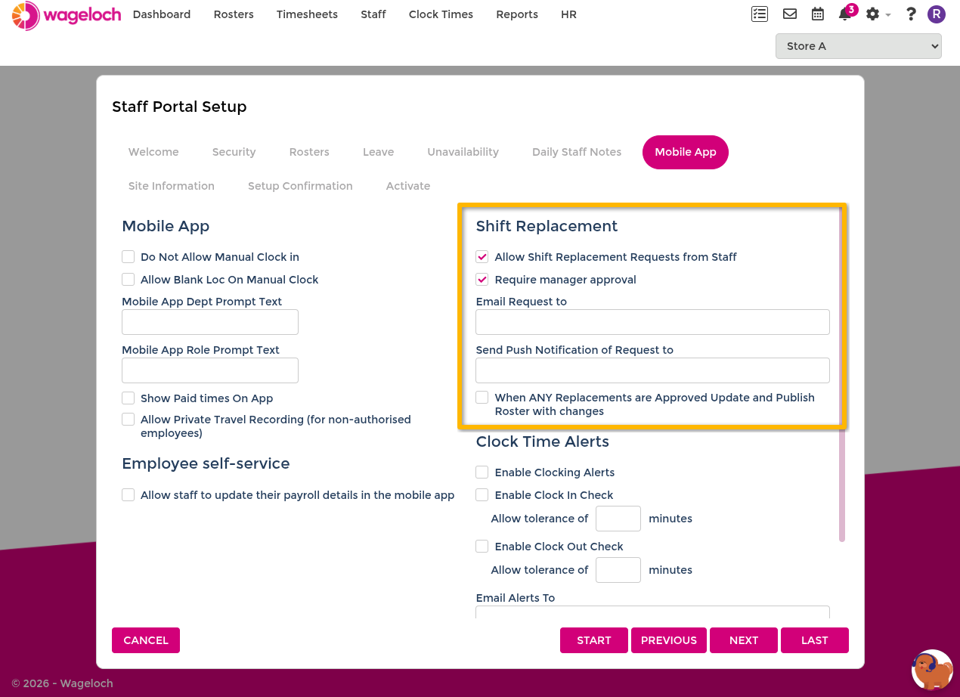
Task: Go to Dashboard in the top menu
Action: pos(162,14)
